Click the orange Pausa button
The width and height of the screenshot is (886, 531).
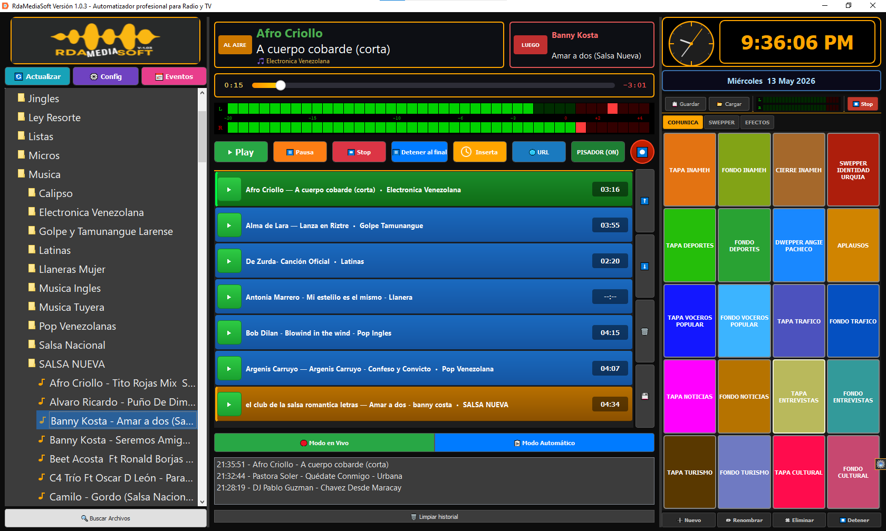point(300,152)
